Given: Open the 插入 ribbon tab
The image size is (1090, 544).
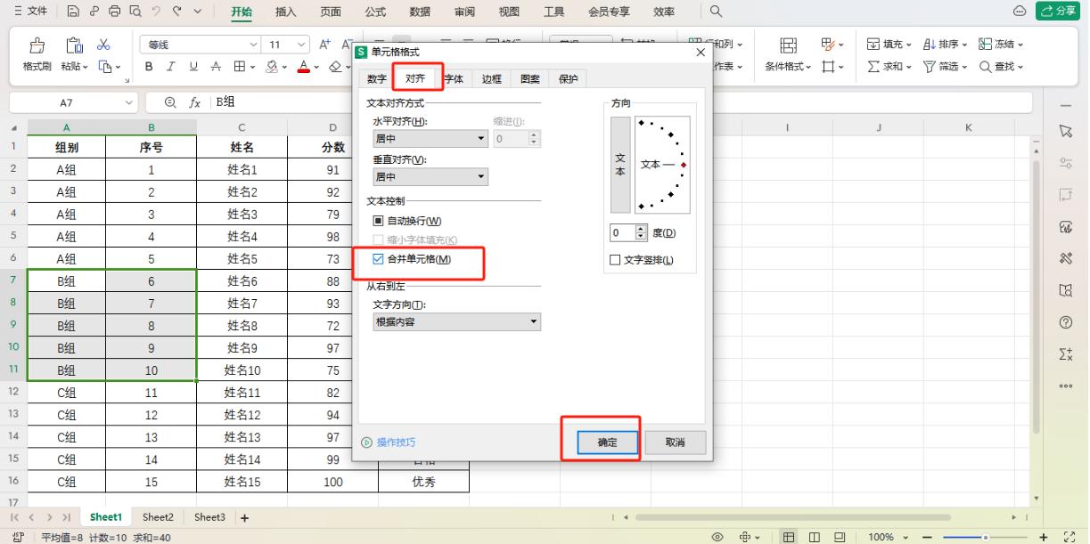Looking at the screenshot, I should coord(286,12).
